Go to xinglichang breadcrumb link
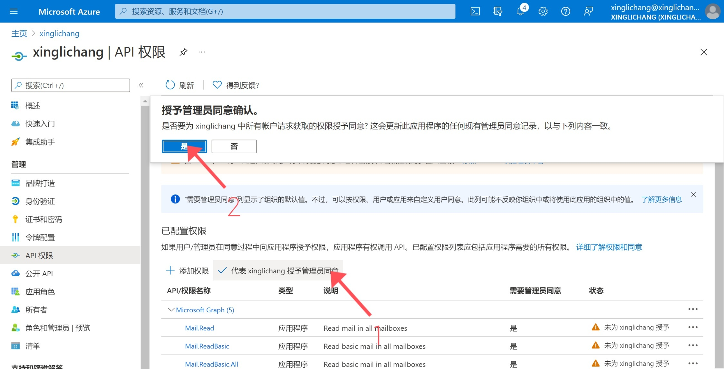The height and width of the screenshot is (369, 724). tap(59, 33)
